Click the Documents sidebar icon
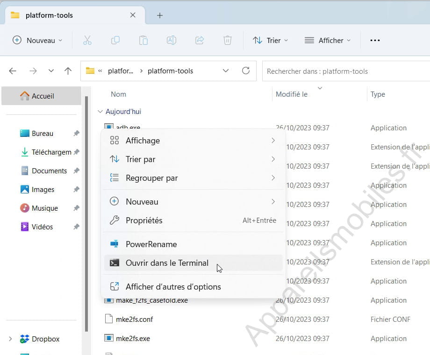430x355 pixels. pos(25,170)
